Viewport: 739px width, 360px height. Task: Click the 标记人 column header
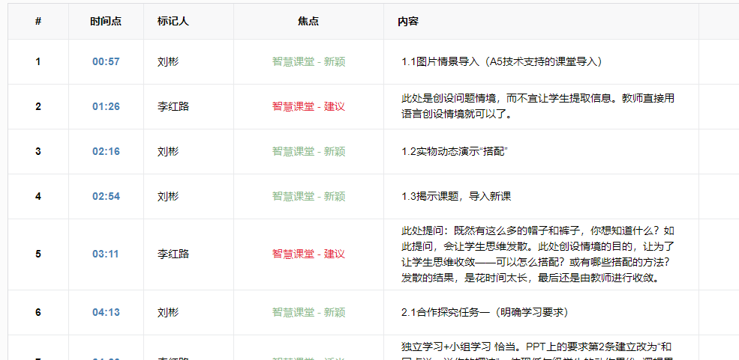pyautogui.click(x=173, y=22)
